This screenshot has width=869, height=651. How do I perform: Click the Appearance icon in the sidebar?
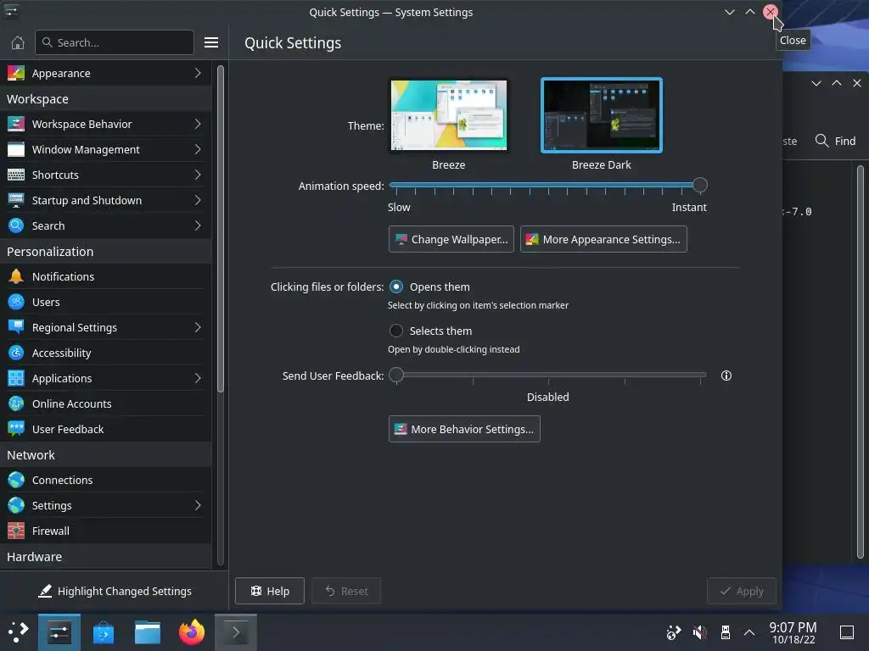tap(15, 73)
